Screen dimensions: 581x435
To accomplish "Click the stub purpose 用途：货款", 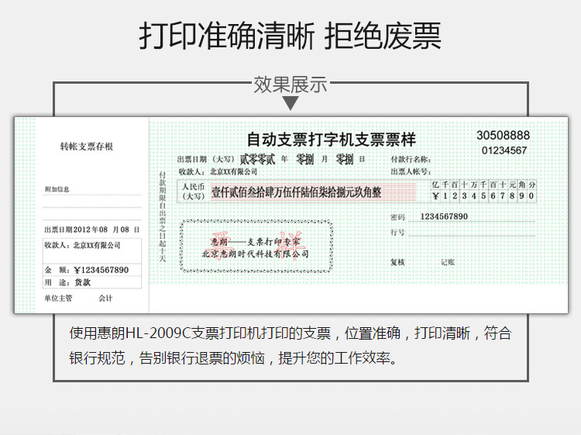I will [x=68, y=282].
